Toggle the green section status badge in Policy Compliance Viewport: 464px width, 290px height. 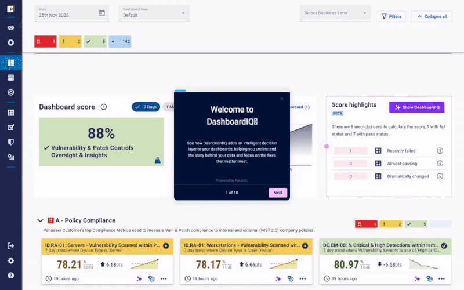(416, 224)
